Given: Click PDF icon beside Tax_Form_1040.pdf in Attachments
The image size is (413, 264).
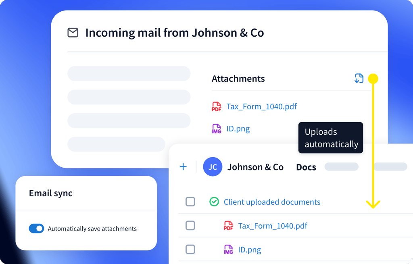Looking at the screenshot, I should (217, 107).
